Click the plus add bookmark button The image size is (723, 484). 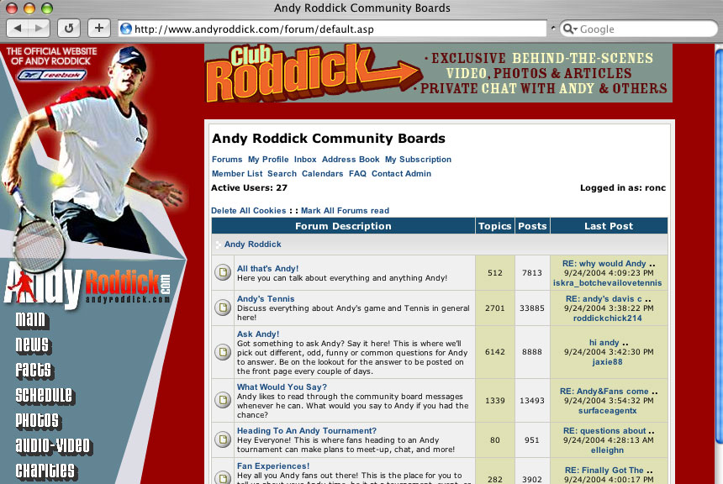tap(98, 29)
